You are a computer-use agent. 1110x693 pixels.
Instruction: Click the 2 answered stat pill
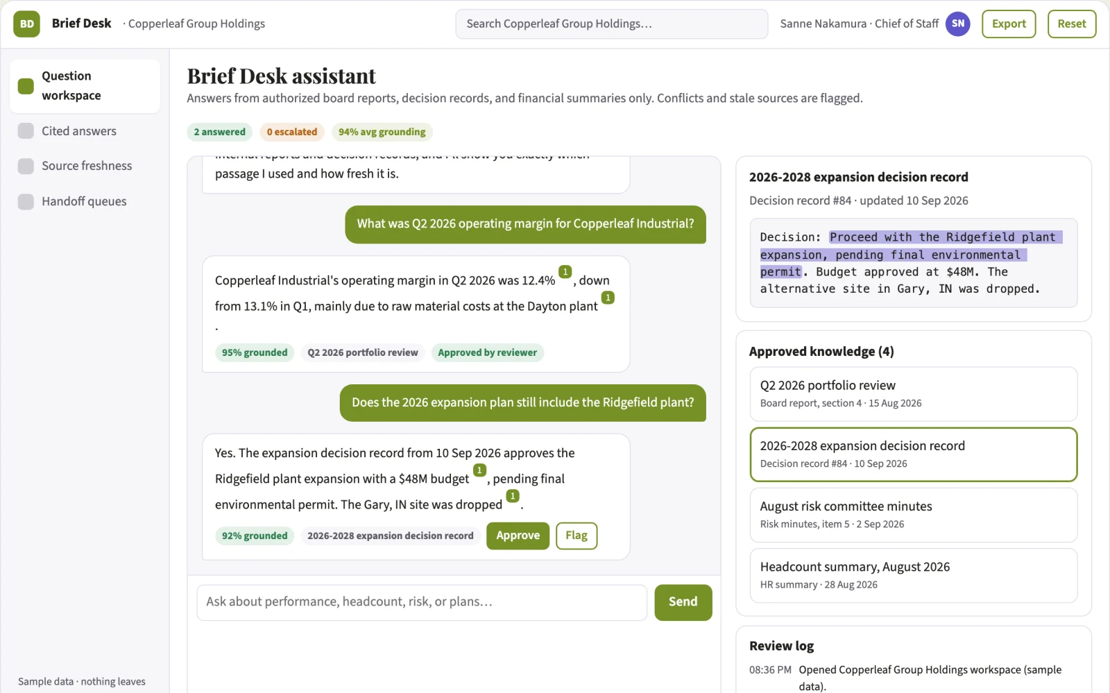click(220, 132)
